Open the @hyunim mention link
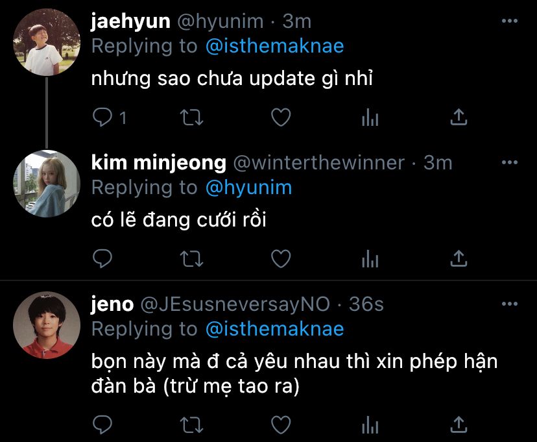The image size is (537, 442). [x=248, y=188]
